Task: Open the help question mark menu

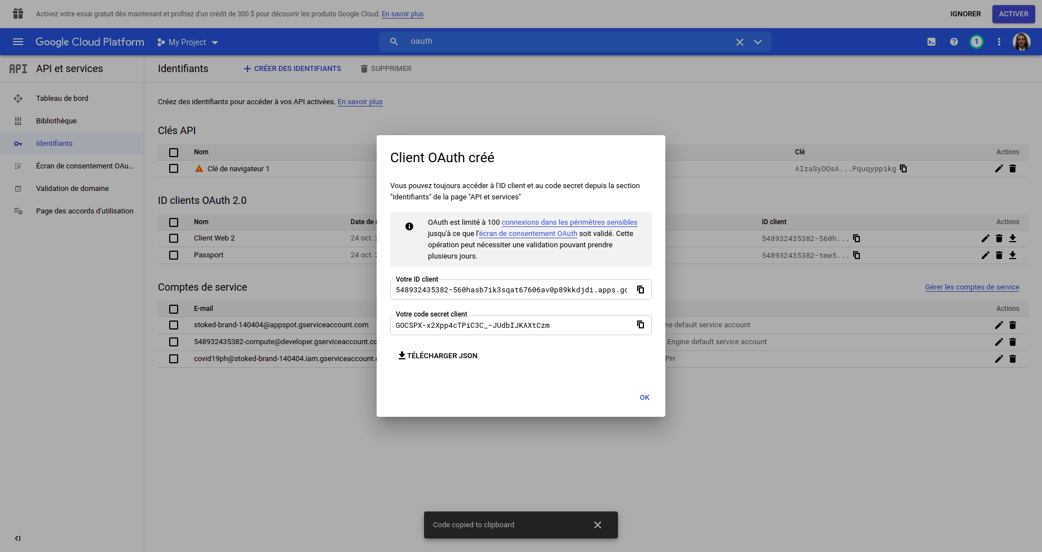Action: [x=954, y=42]
